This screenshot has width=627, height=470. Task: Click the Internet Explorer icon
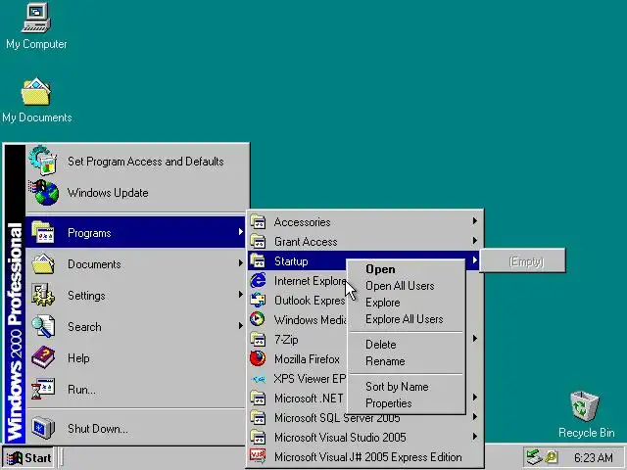click(258, 281)
